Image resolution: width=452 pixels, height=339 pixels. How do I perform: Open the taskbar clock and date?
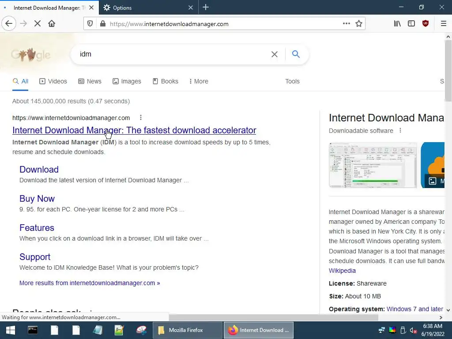click(x=433, y=330)
